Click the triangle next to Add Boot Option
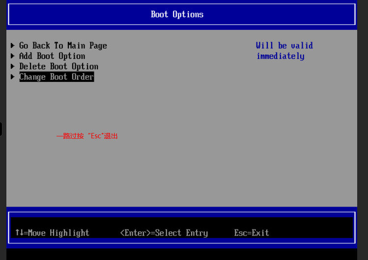Screen dimensions: 368x260 (x=13, y=56)
